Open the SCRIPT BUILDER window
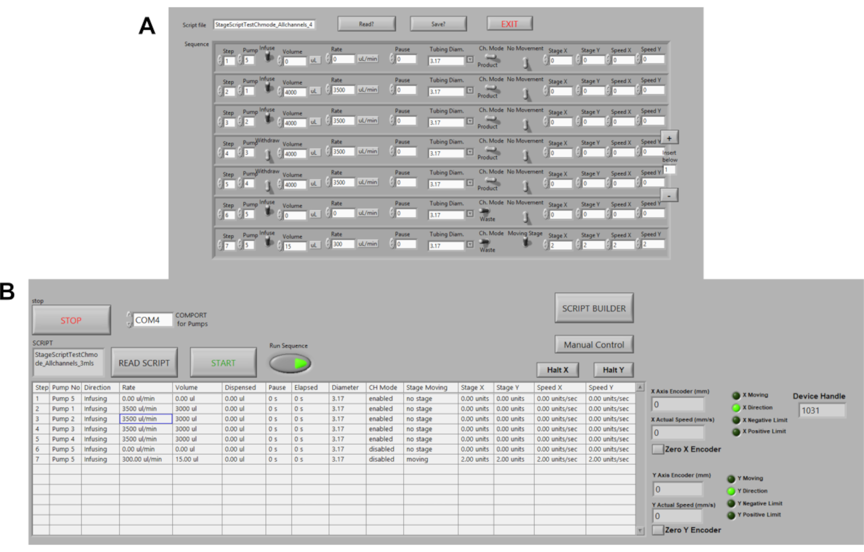864x552 pixels. click(594, 308)
